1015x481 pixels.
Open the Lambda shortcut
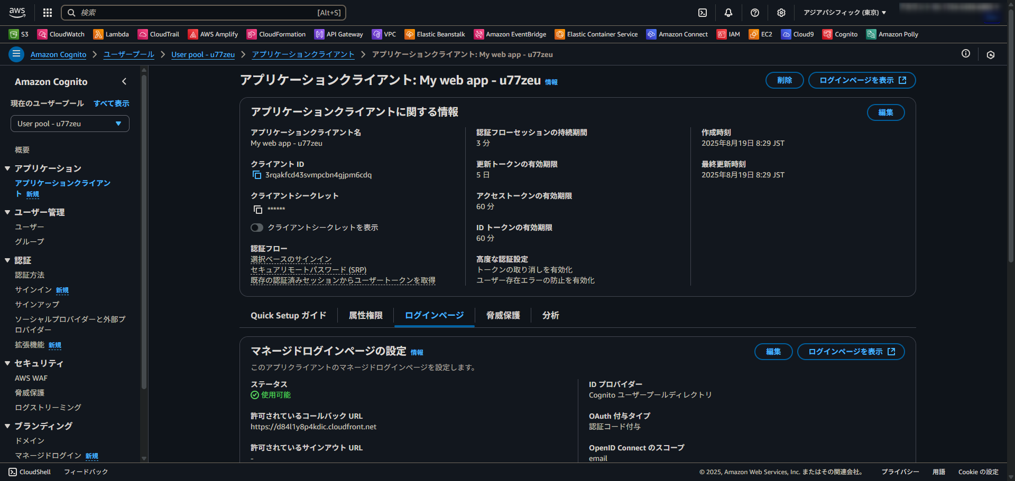coord(111,34)
